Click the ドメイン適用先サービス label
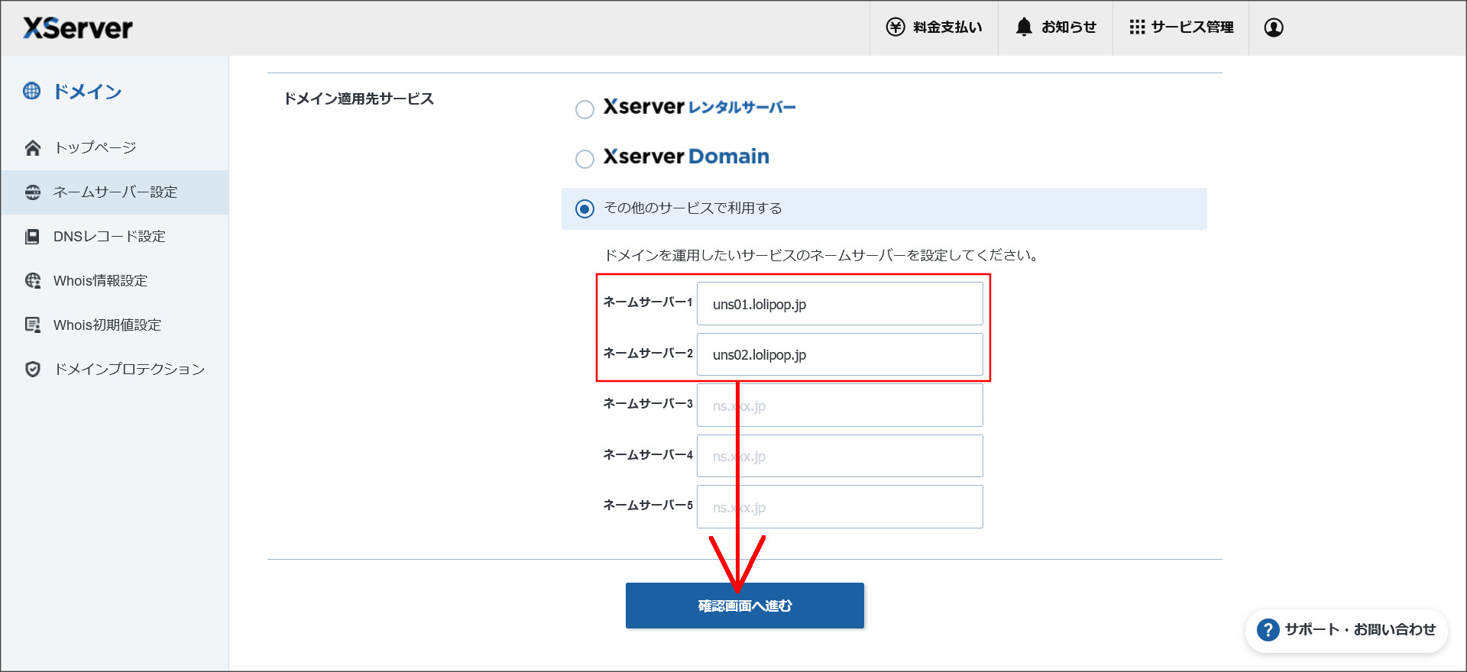This screenshot has width=1467, height=672. pos(359,99)
